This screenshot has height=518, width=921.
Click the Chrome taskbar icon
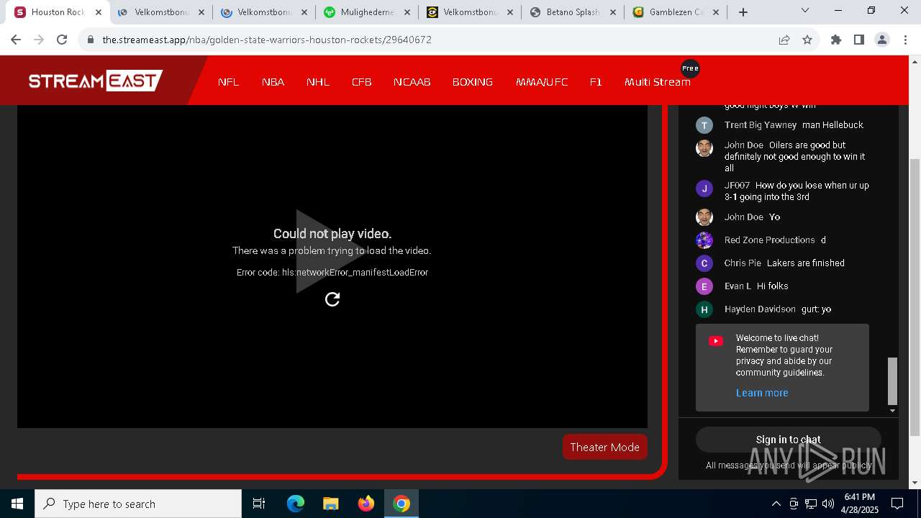click(x=401, y=504)
